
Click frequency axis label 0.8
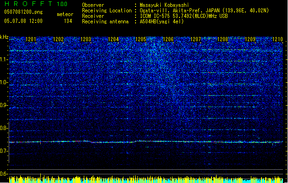[x=4, y=128]
